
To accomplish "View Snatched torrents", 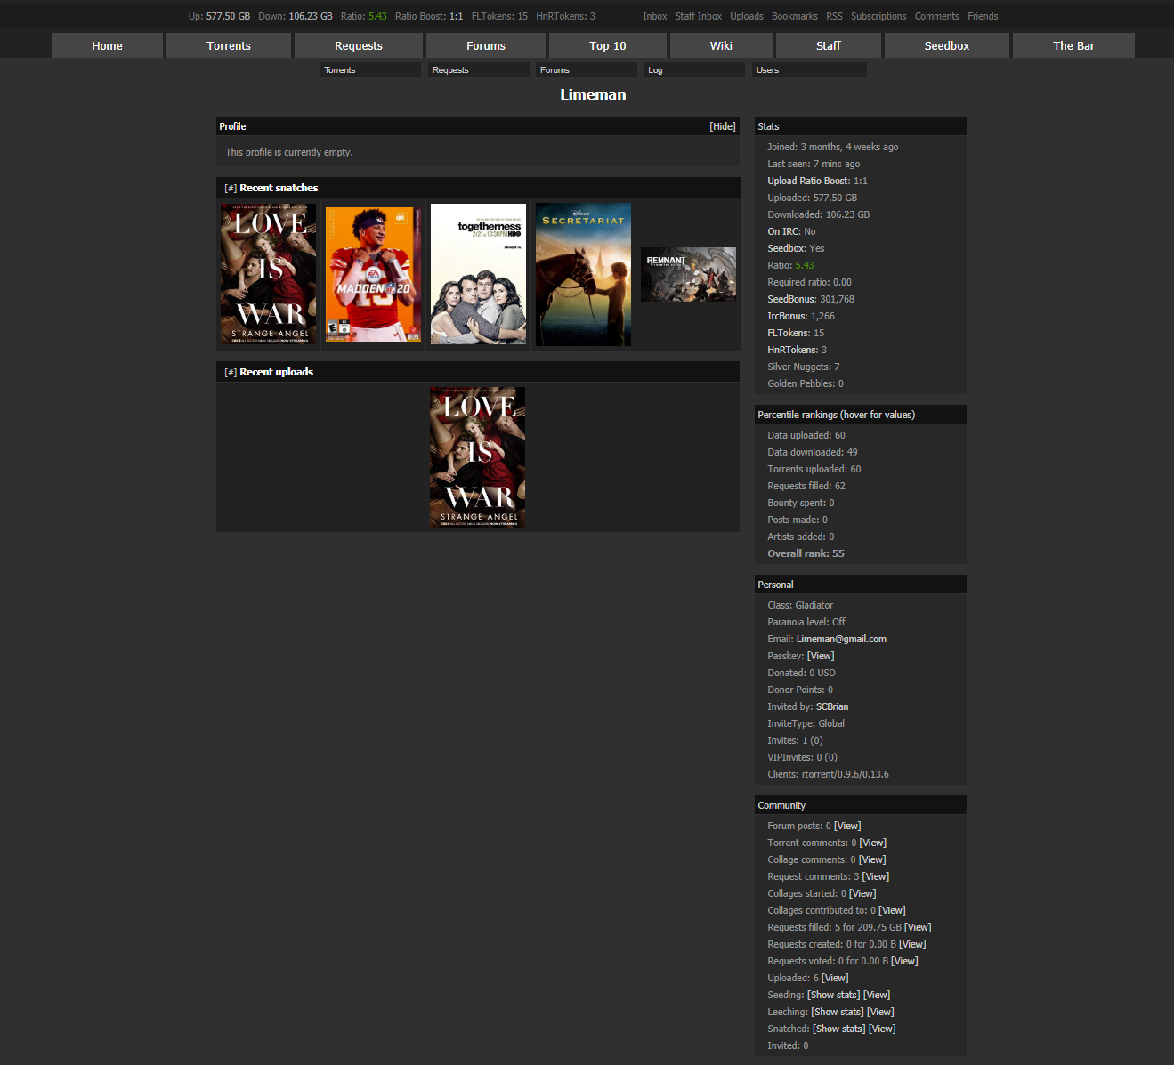I will (882, 1029).
